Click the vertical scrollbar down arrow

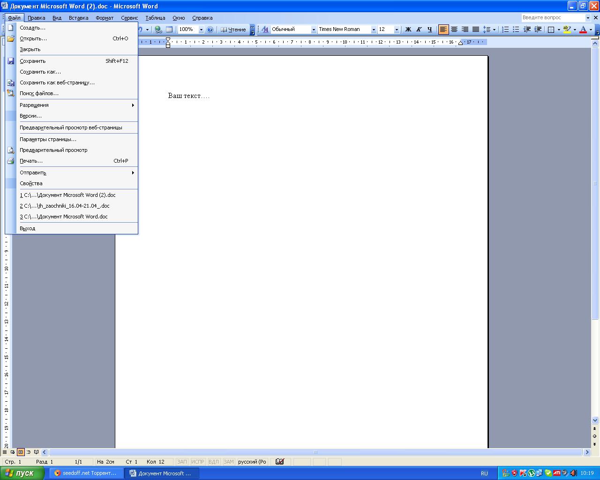[595, 420]
